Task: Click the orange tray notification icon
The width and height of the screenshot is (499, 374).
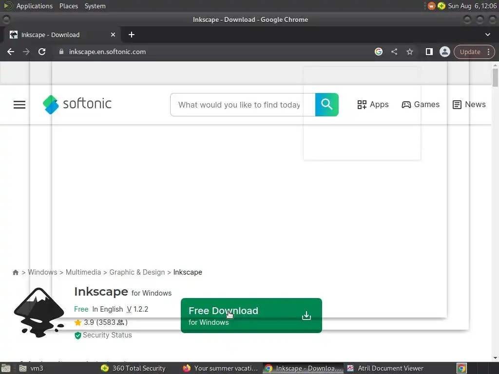Action: coord(432,6)
